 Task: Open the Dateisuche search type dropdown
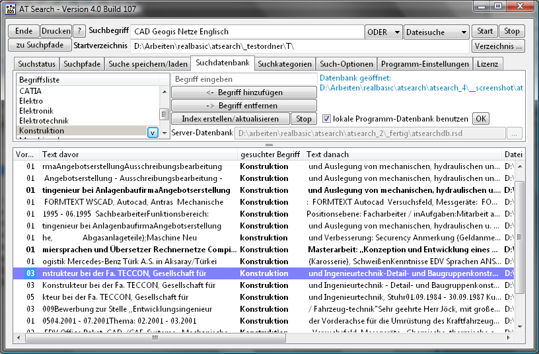(436, 32)
